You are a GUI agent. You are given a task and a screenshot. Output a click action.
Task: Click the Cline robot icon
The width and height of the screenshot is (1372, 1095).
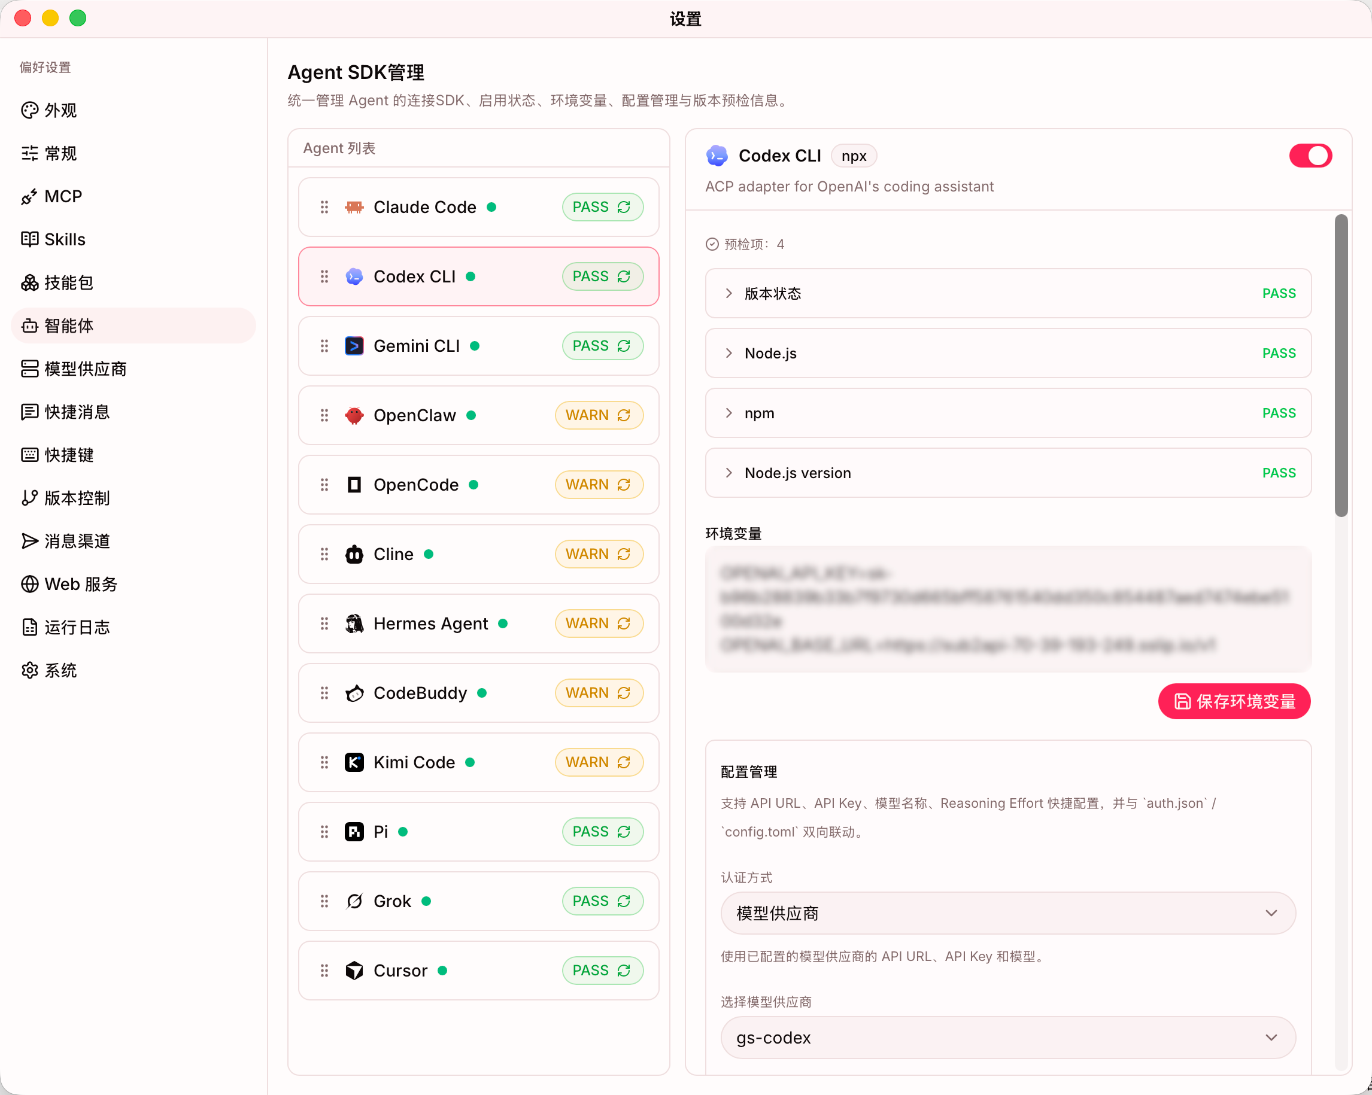pos(354,553)
